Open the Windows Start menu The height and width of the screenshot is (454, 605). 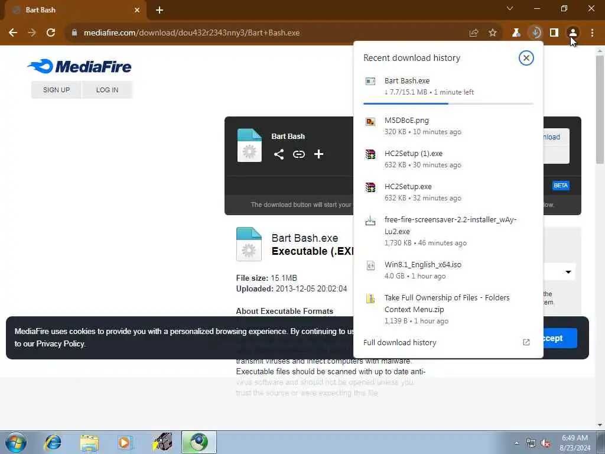pos(16,442)
